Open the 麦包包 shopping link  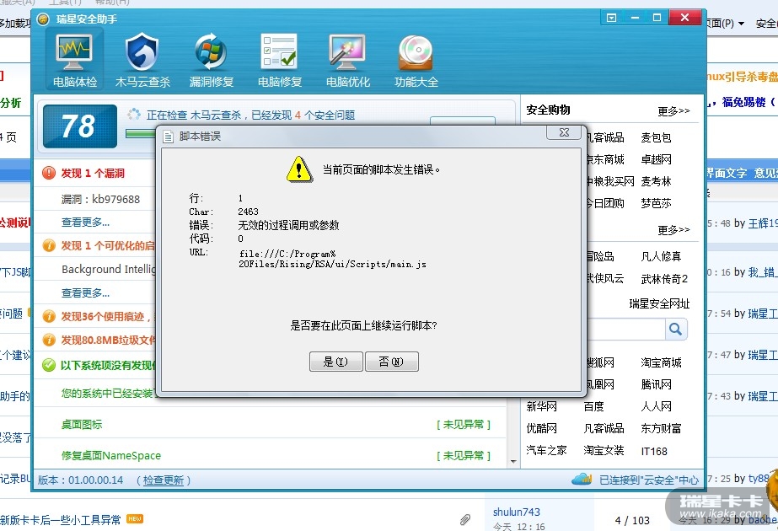click(656, 137)
